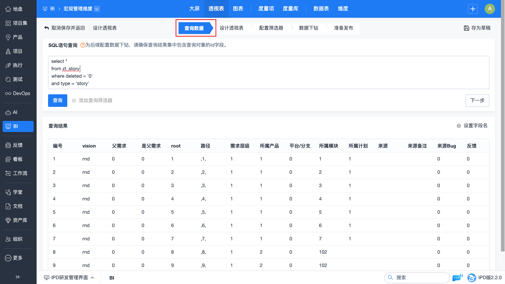Click the plus icon in top bar

pos(472,9)
